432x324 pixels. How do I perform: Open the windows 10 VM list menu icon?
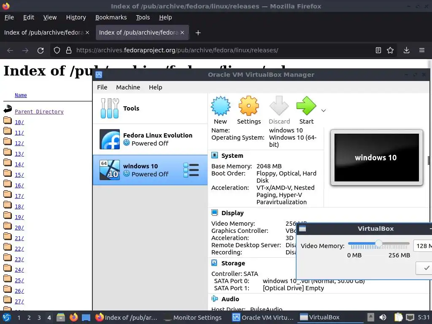pyautogui.click(x=191, y=170)
